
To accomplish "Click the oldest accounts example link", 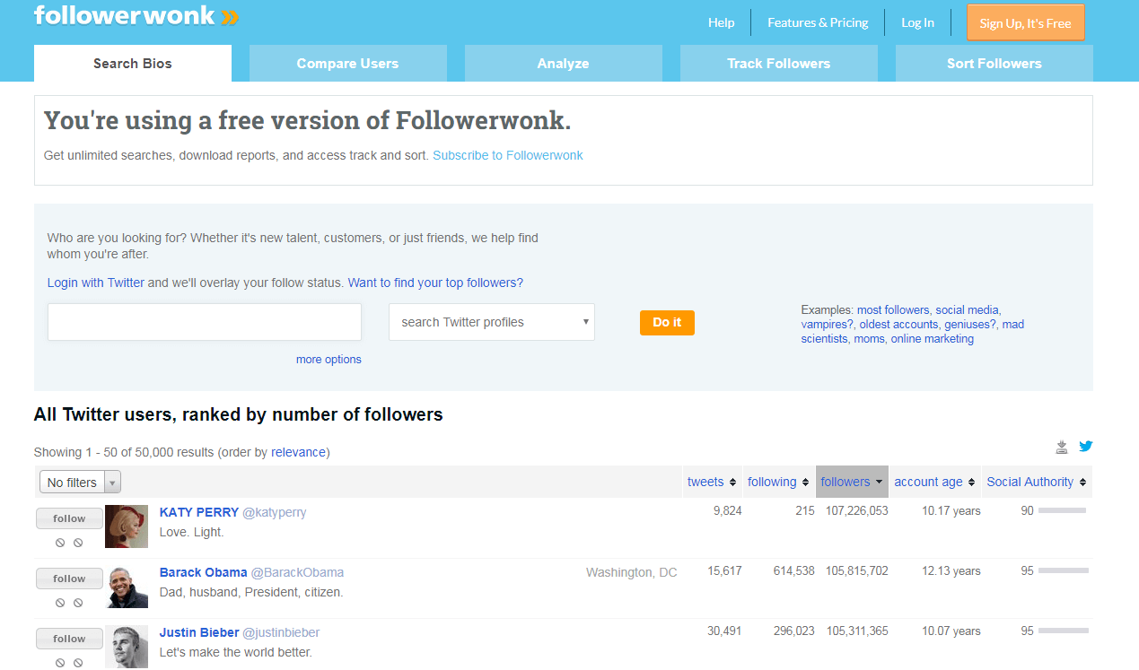I will pos(898,325).
